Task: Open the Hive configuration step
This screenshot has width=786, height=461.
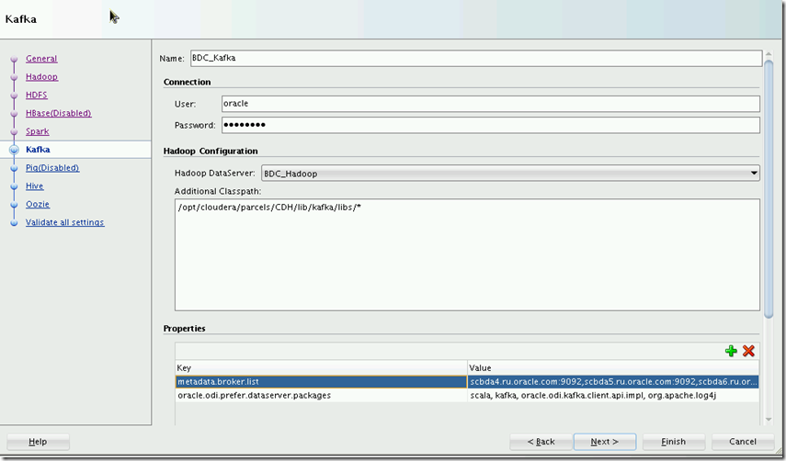Action: coord(34,186)
